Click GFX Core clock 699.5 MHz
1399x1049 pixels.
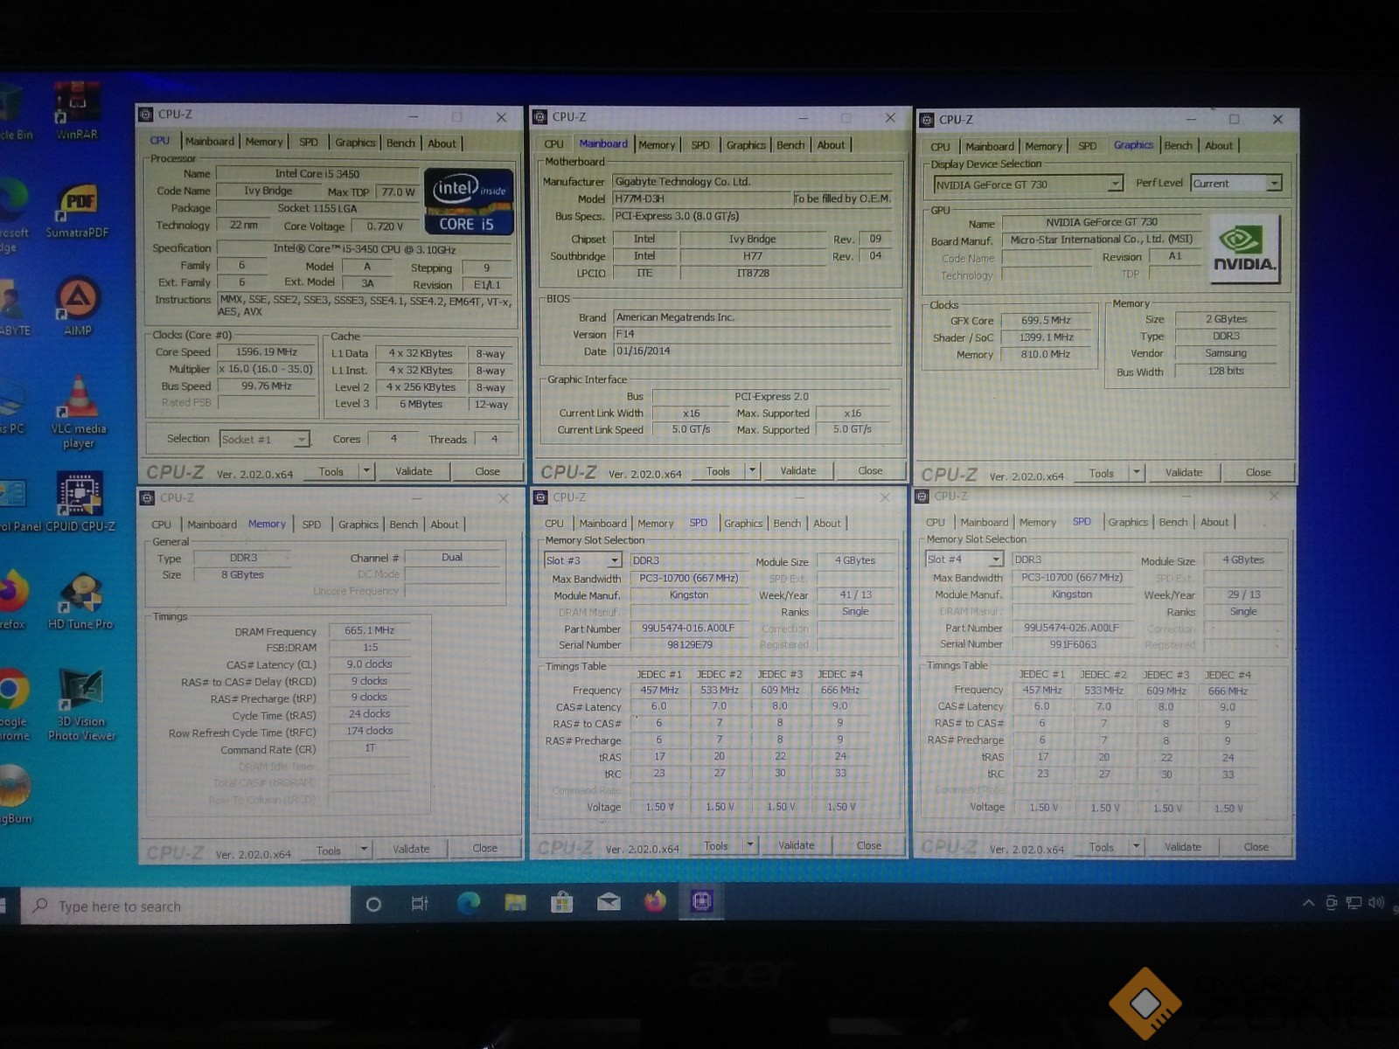click(1046, 320)
